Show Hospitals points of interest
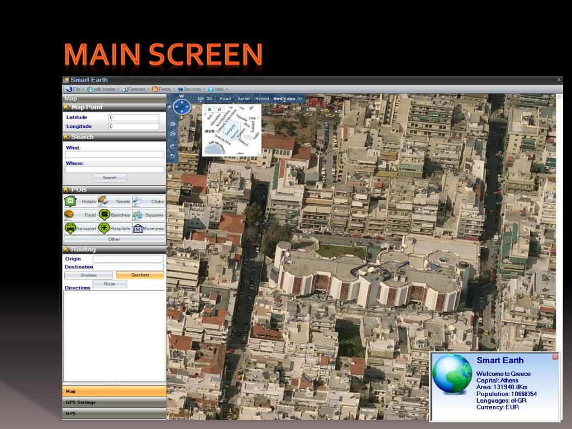The height and width of the screenshot is (429, 572). [115, 228]
